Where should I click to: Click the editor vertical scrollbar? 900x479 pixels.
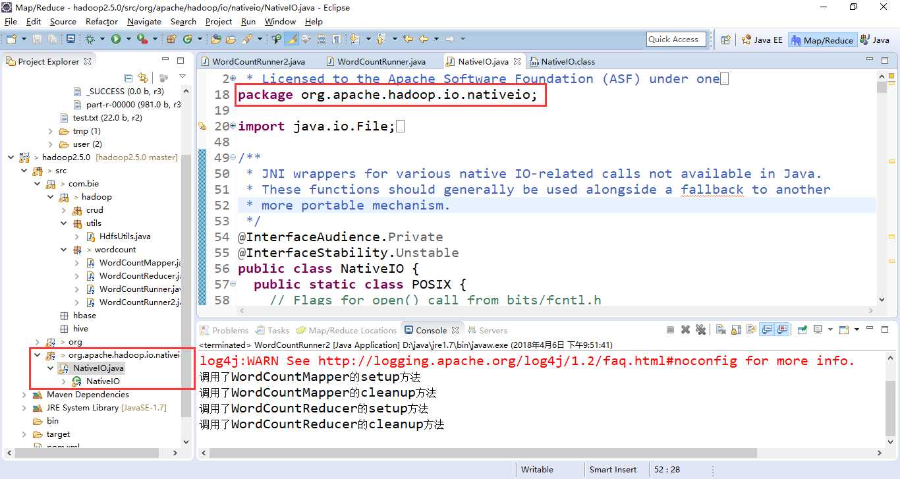point(882,188)
